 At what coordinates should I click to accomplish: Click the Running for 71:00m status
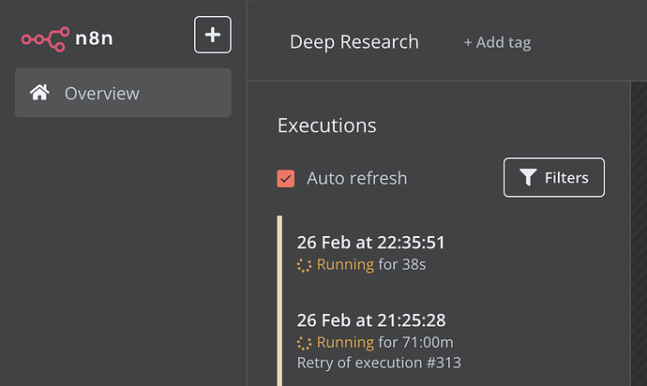[x=384, y=342]
